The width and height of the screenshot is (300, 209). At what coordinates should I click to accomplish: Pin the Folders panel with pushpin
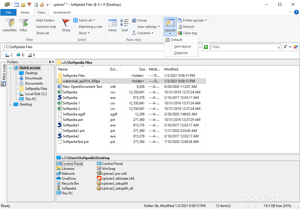pyautogui.click(x=50, y=62)
